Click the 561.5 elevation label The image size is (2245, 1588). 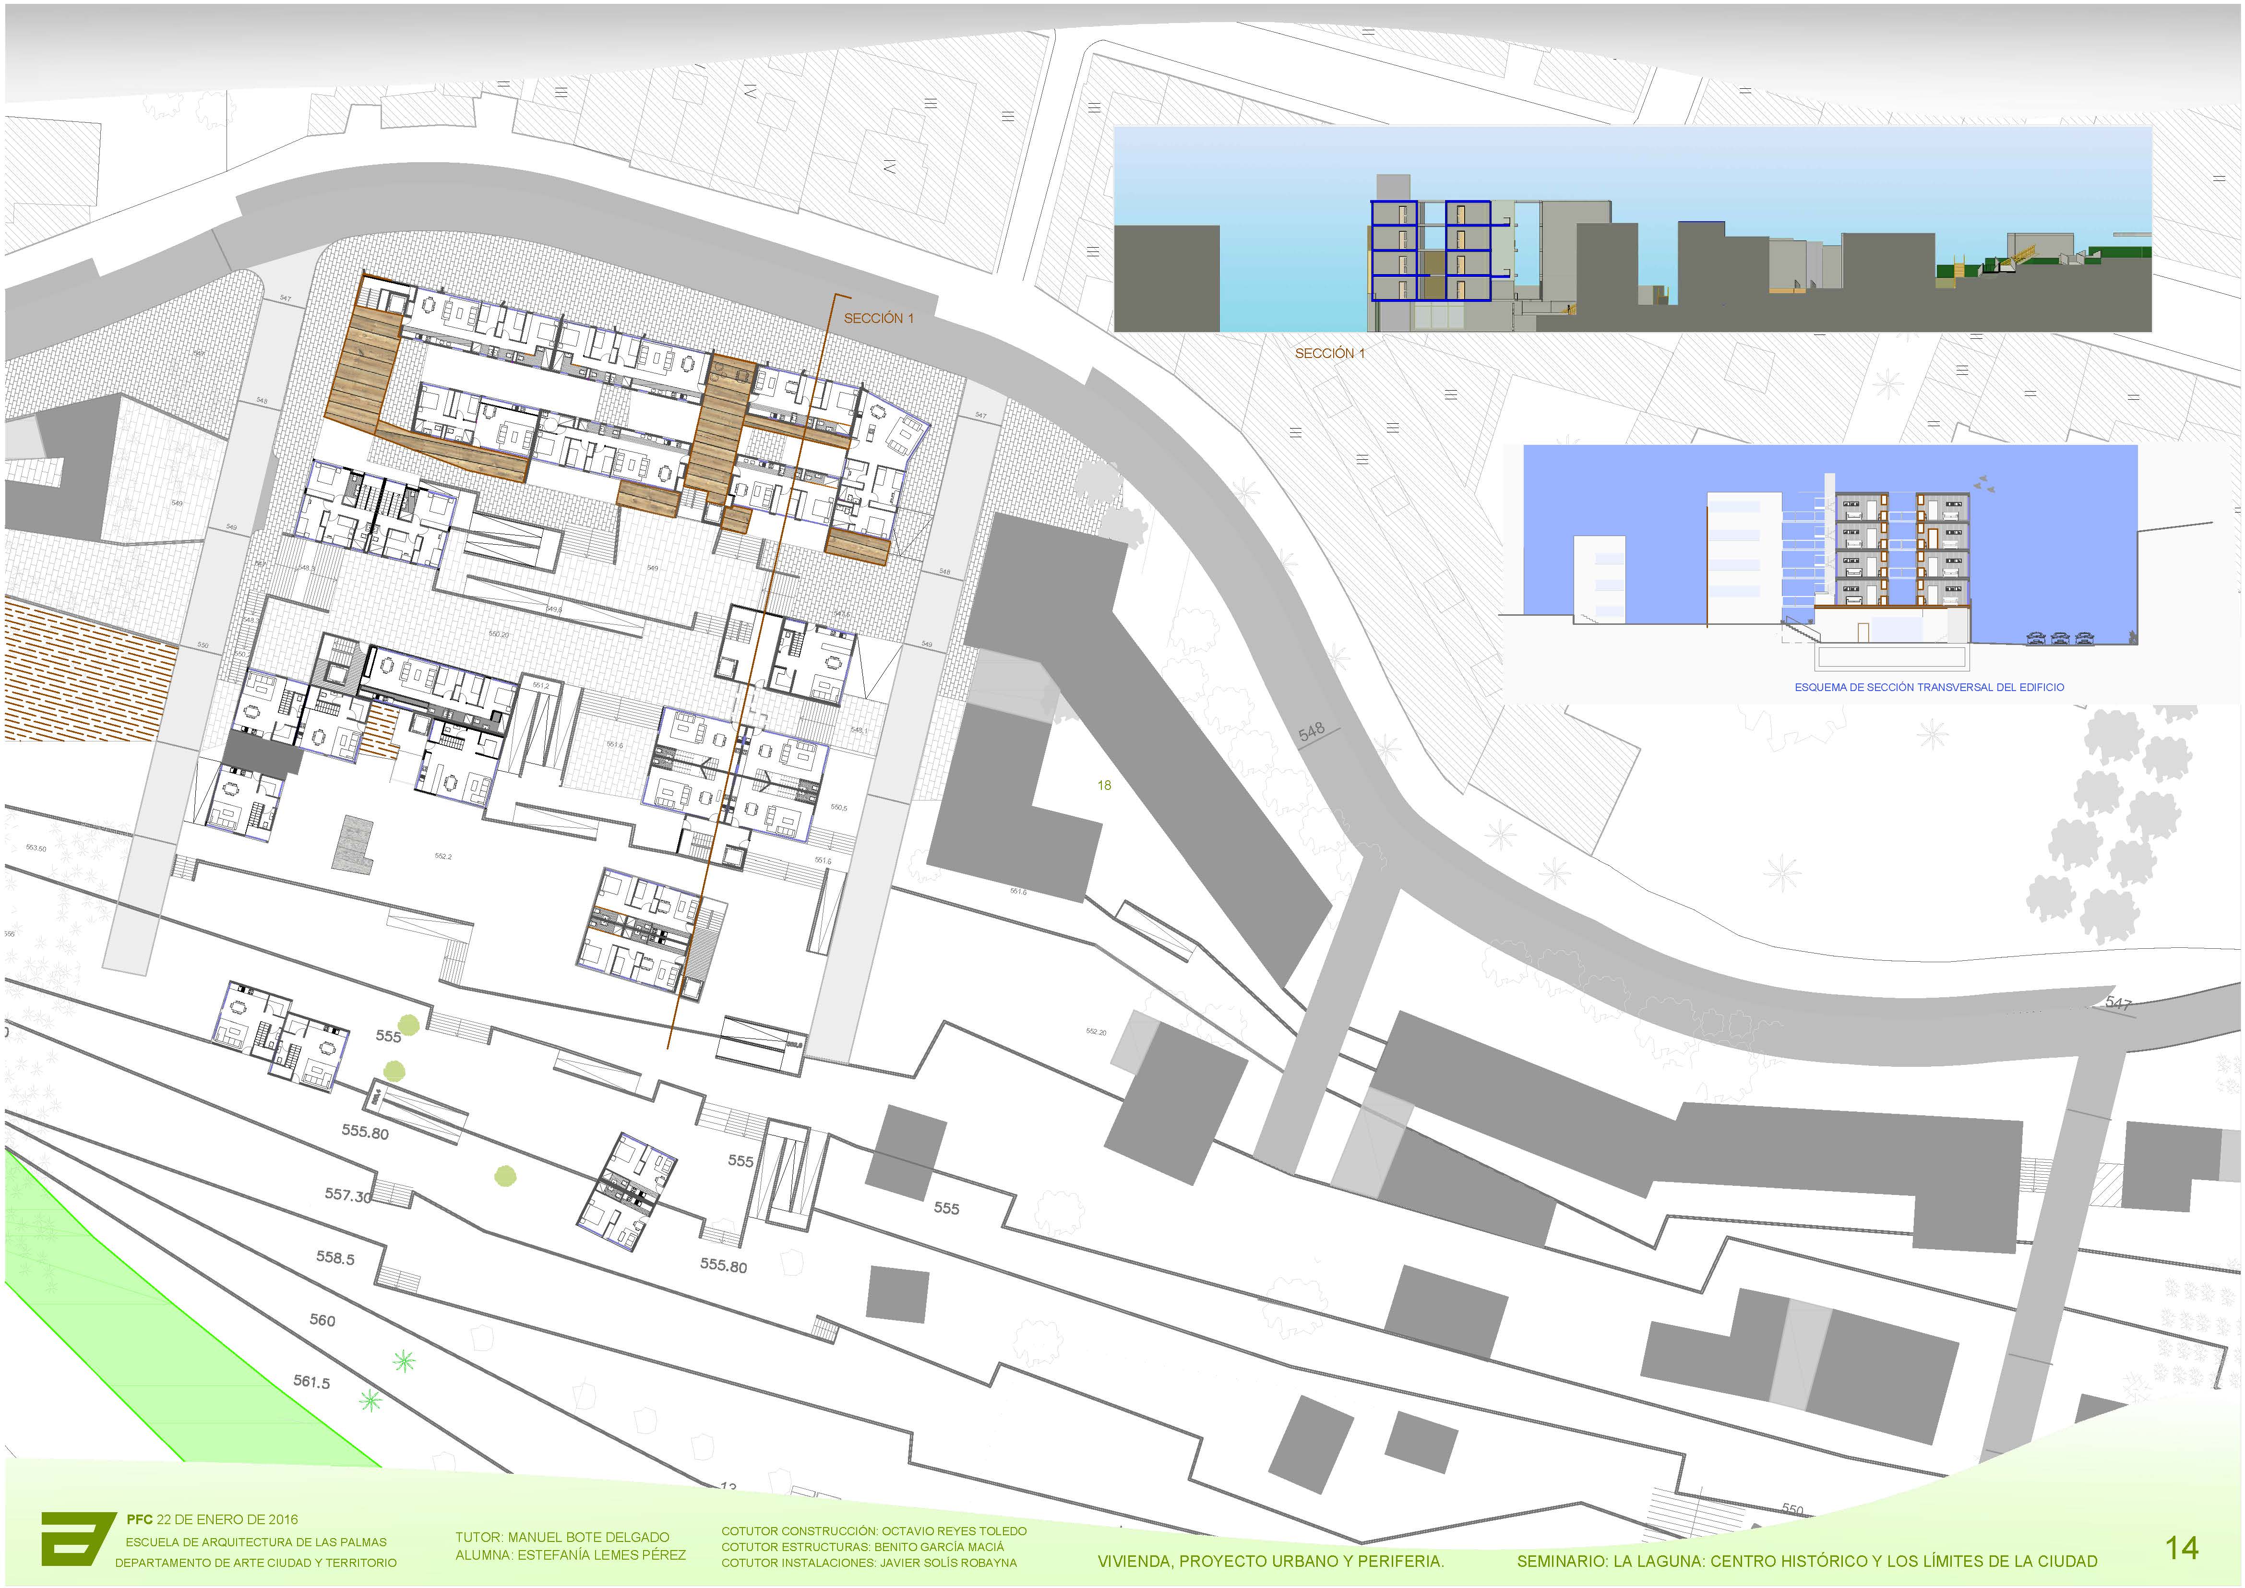(312, 1382)
